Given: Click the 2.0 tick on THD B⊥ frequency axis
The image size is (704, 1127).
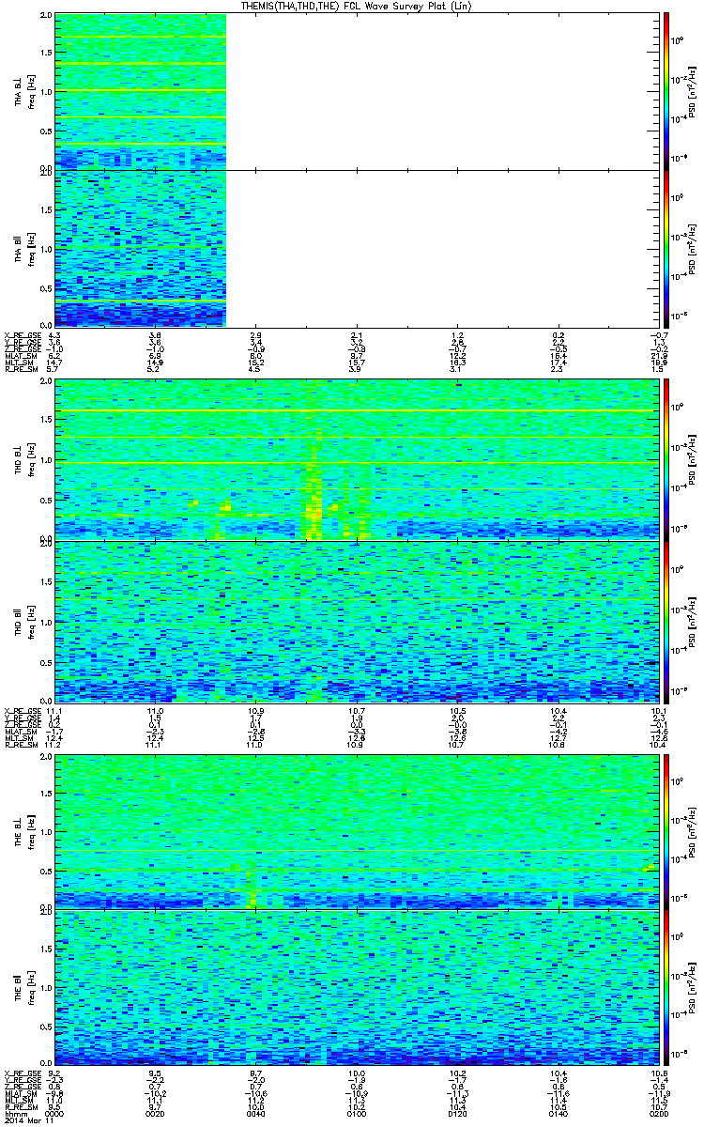Looking at the screenshot, I should [x=47, y=383].
